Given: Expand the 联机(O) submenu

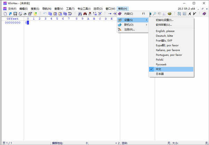Looking at the screenshot, I should pos(133,25).
